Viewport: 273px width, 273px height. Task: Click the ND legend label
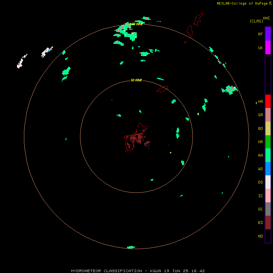pyautogui.click(x=260, y=236)
